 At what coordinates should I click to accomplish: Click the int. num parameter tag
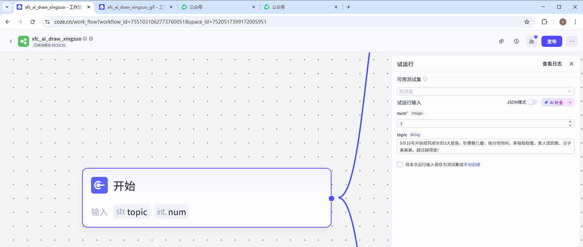tap(171, 212)
